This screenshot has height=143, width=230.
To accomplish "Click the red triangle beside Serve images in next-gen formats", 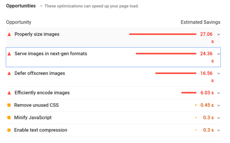I will coord(9,54).
